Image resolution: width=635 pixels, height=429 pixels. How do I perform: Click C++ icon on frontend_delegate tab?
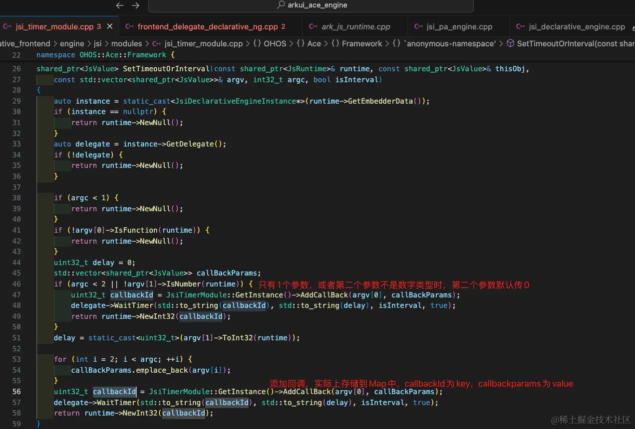[129, 26]
